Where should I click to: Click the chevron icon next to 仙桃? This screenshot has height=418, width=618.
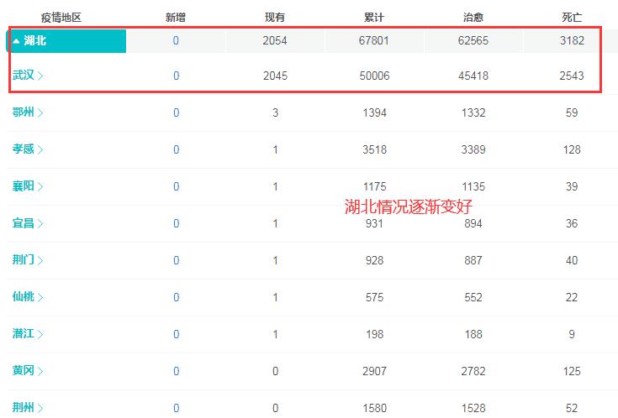pos(41,298)
